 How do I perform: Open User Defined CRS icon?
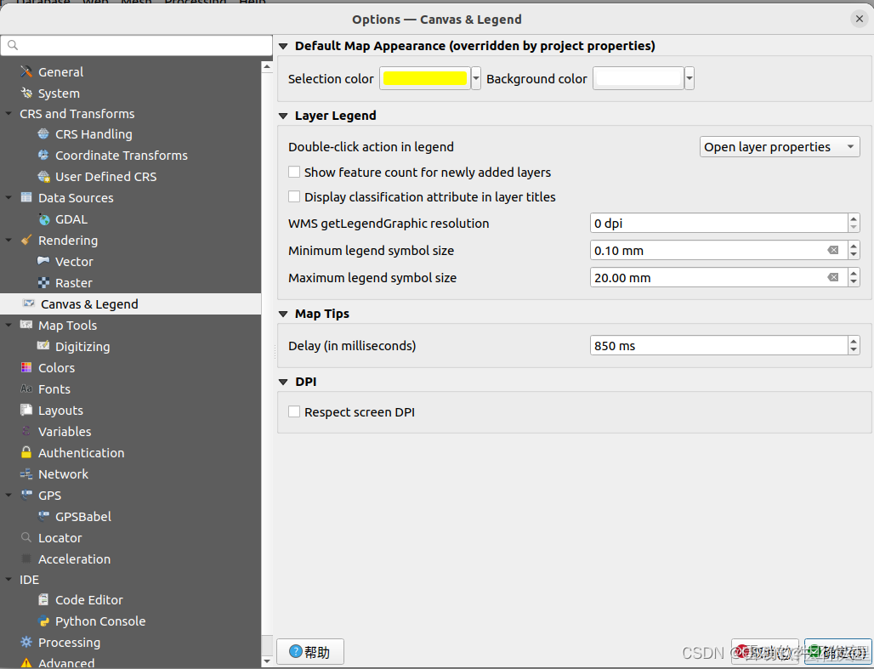pyautogui.click(x=43, y=177)
